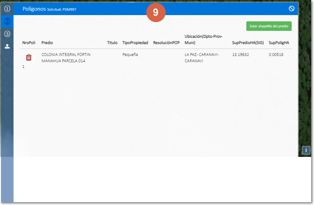Click the Solicitud: PDM997 label
The width and height of the screenshot is (314, 205).
click(62, 9)
